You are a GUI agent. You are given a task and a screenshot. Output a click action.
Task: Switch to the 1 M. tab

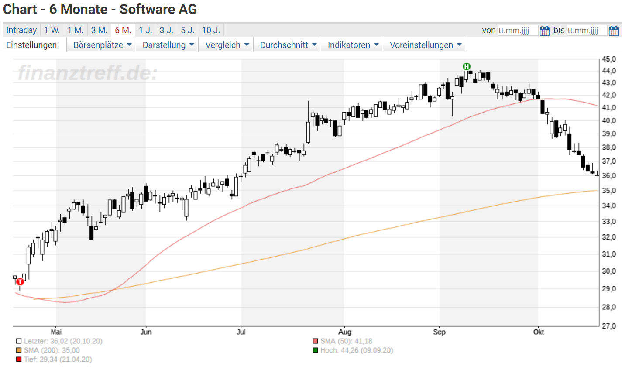[76, 30]
